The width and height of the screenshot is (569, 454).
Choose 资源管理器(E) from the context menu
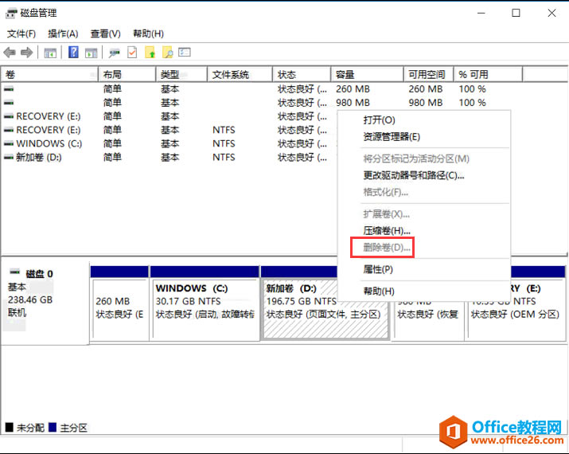click(392, 137)
